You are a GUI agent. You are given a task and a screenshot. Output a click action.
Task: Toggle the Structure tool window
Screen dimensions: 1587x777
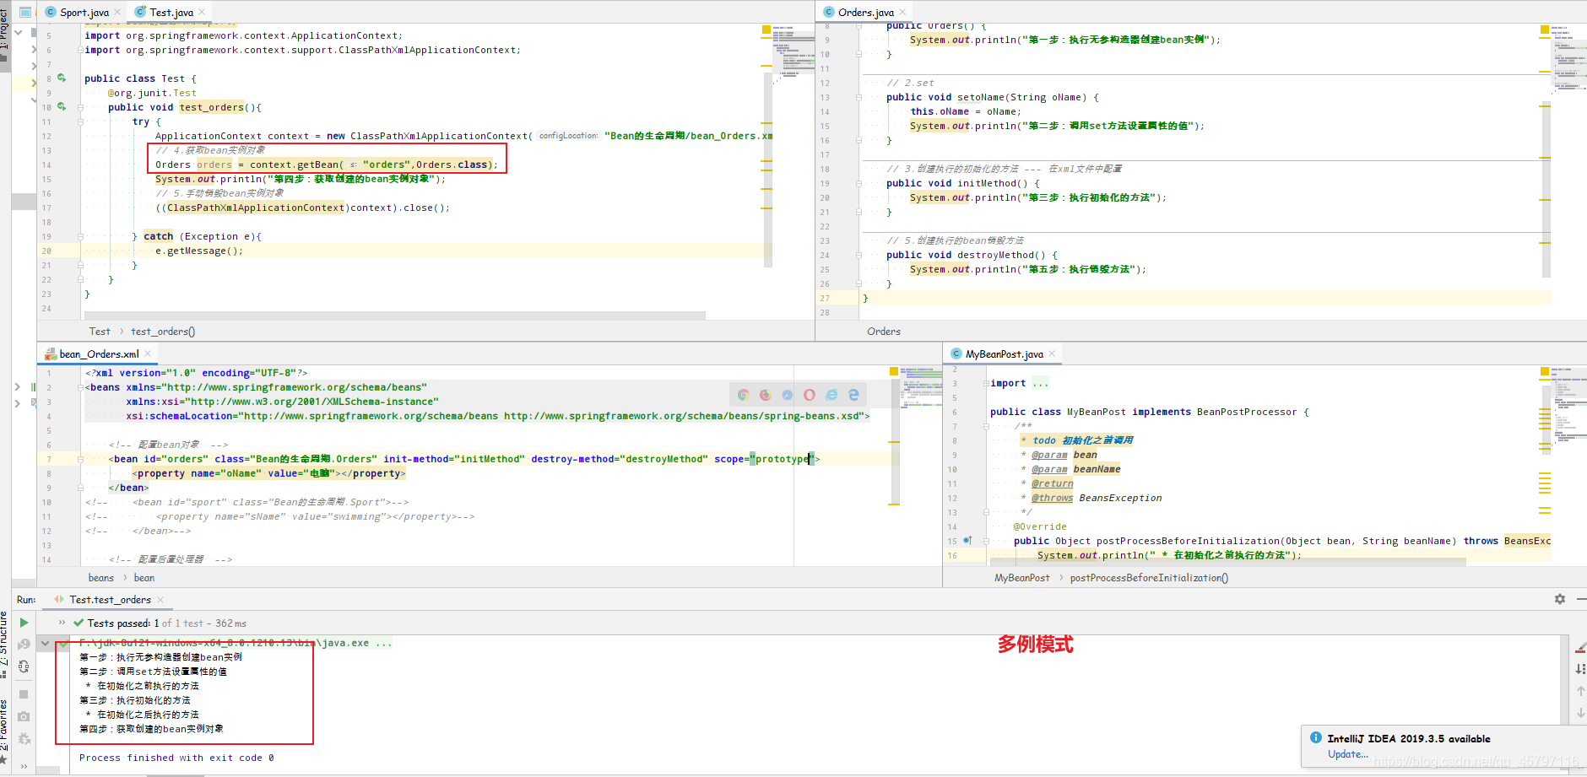tap(4, 645)
